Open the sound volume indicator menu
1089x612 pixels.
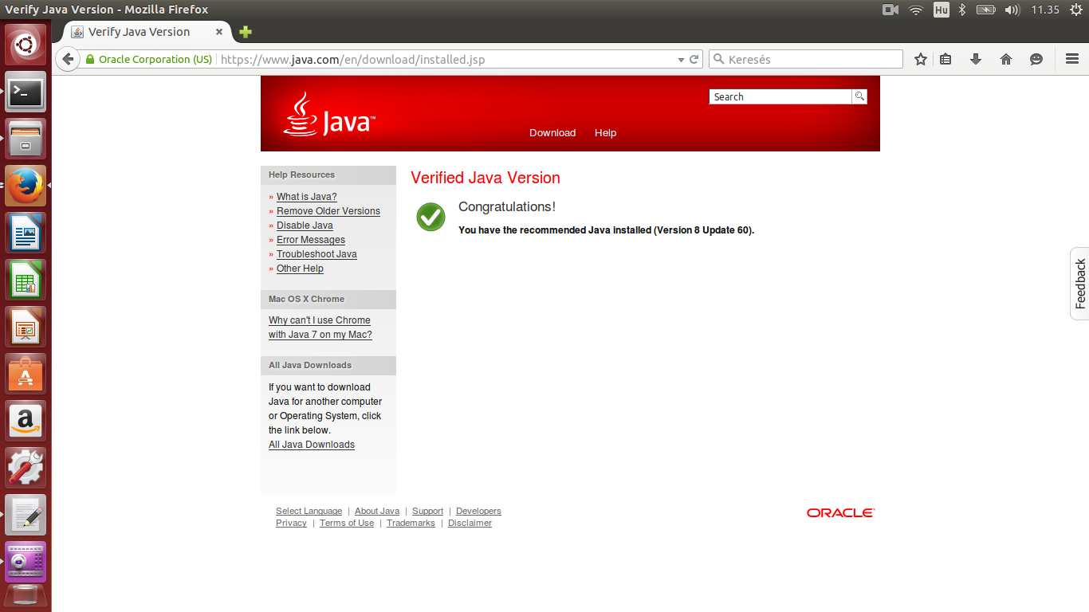pyautogui.click(x=1012, y=10)
